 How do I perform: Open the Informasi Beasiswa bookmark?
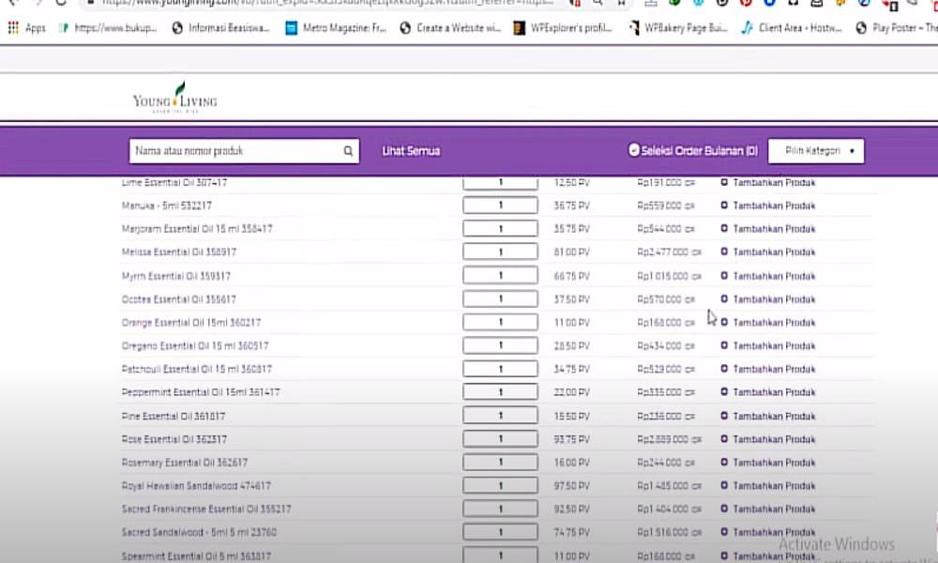click(x=220, y=27)
